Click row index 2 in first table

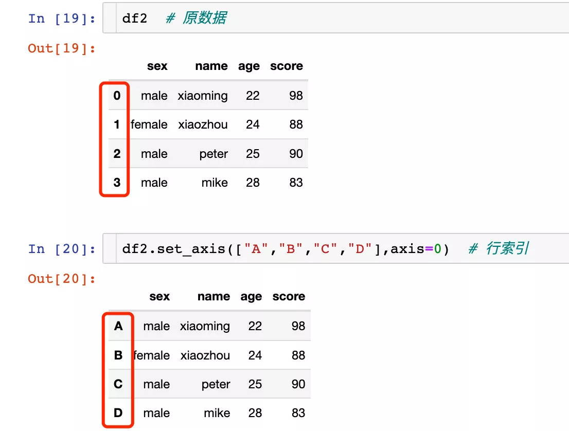pyautogui.click(x=117, y=153)
